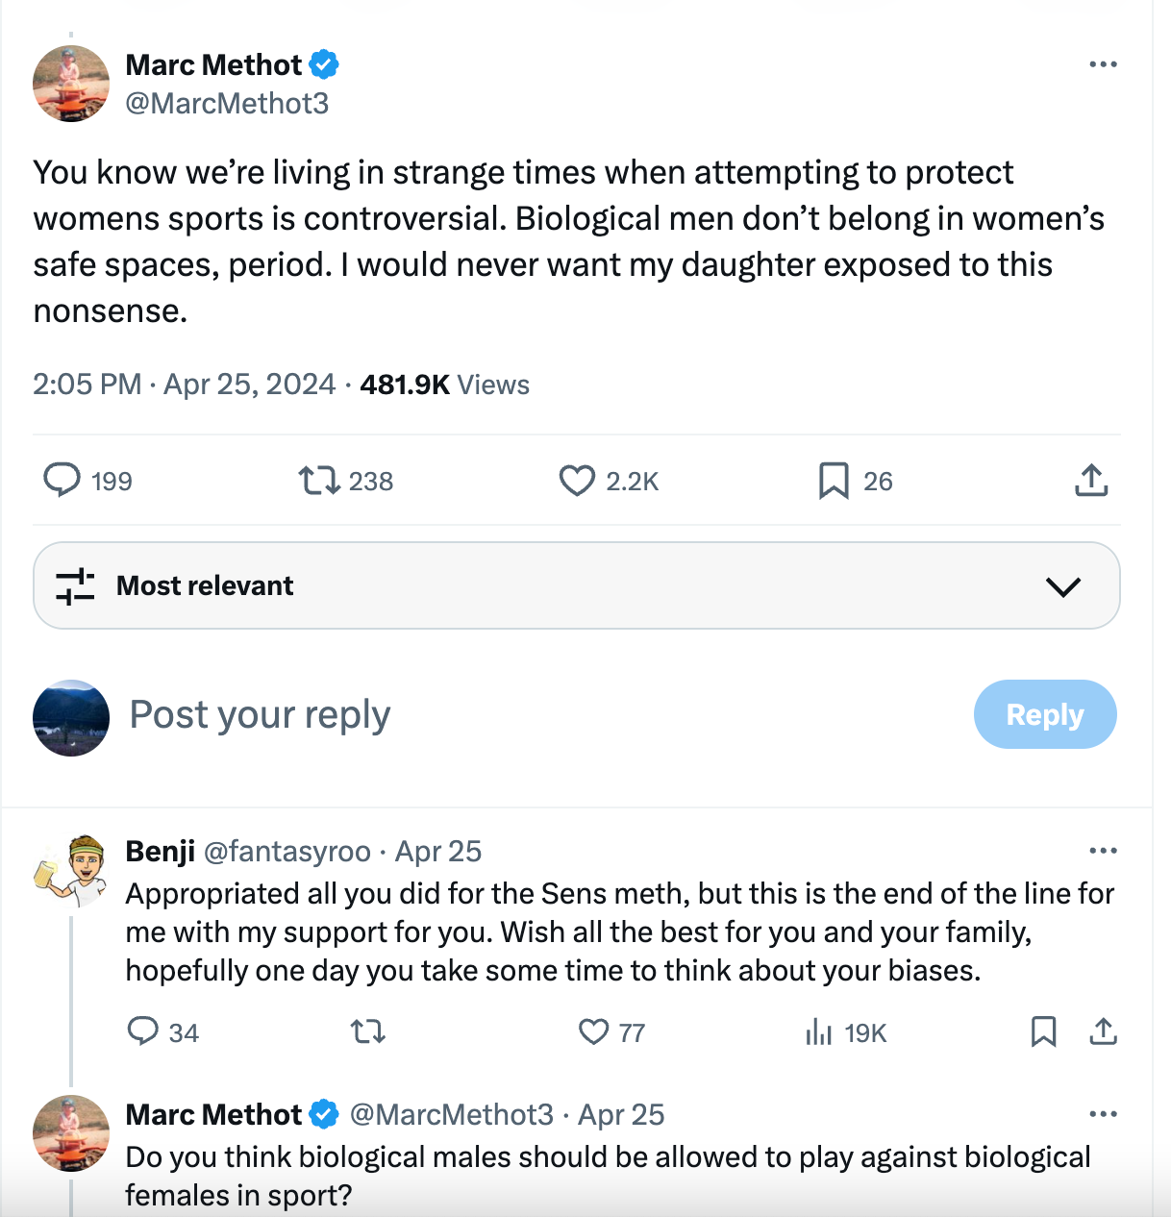Open the @fantasyroo profile link
Viewport: 1171px width, 1217px height.
coord(287,852)
